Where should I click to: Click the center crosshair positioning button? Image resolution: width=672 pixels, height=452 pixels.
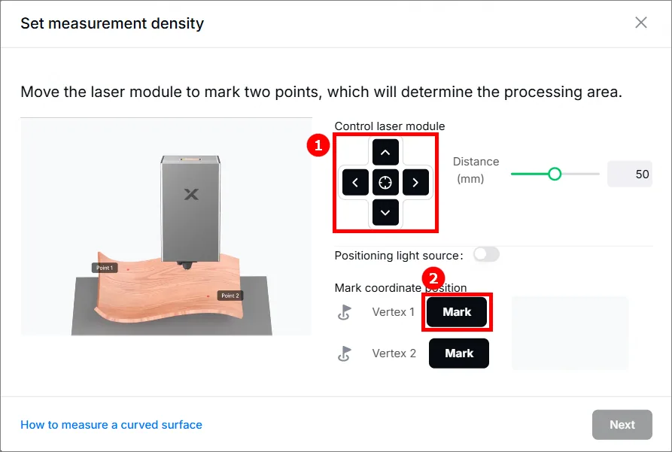coord(385,183)
